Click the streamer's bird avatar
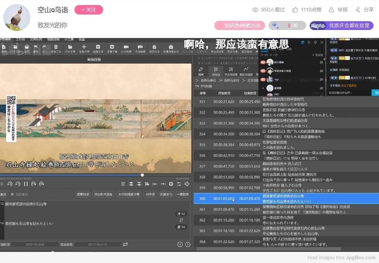Viewport: 379px width, 263px height. [17, 17]
